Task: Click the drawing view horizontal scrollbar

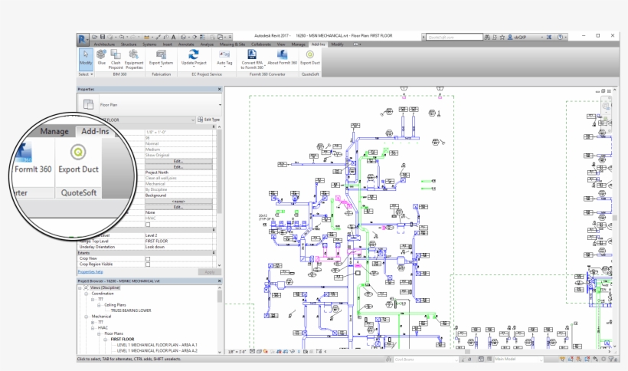Action: (466, 352)
